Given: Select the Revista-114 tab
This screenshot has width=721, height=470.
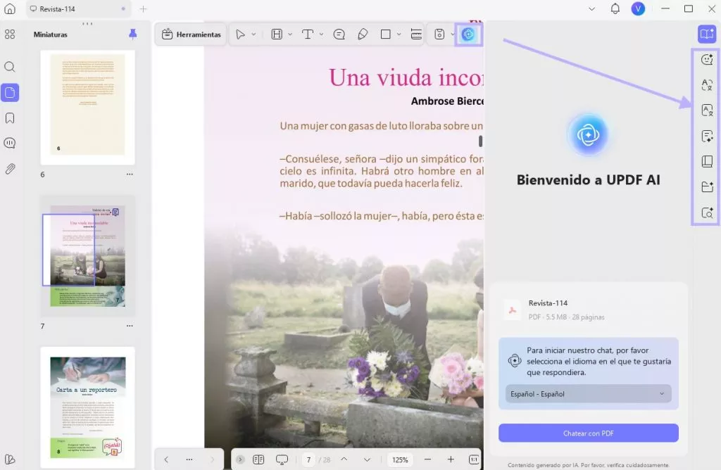Looking at the screenshot, I should 78,8.
